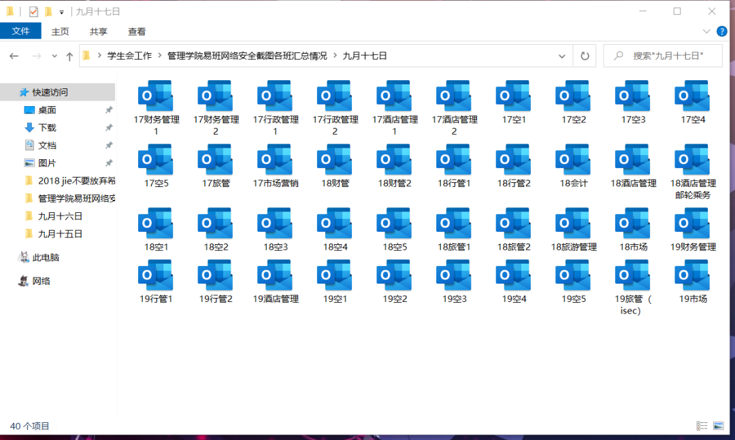Click the 九月十七日 breadcrumb in address bar
This screenshot has height=440, width=735.
[x=365, y=56]
